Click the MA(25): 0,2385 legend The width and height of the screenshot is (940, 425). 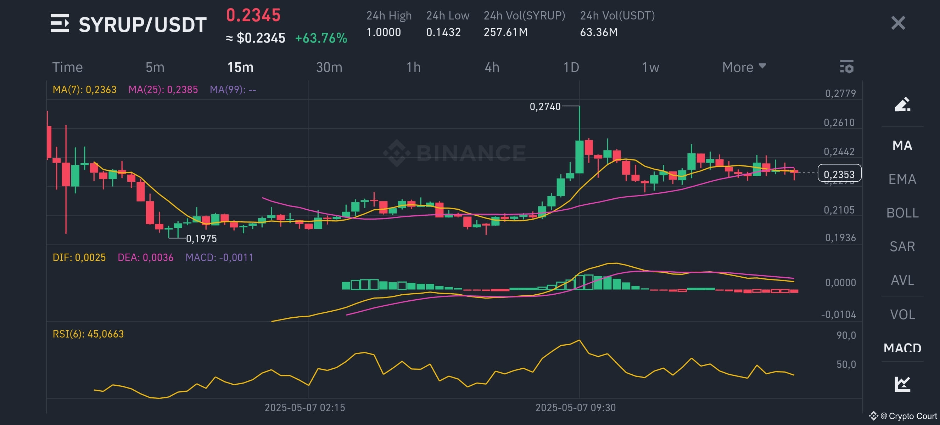(163, 90)
